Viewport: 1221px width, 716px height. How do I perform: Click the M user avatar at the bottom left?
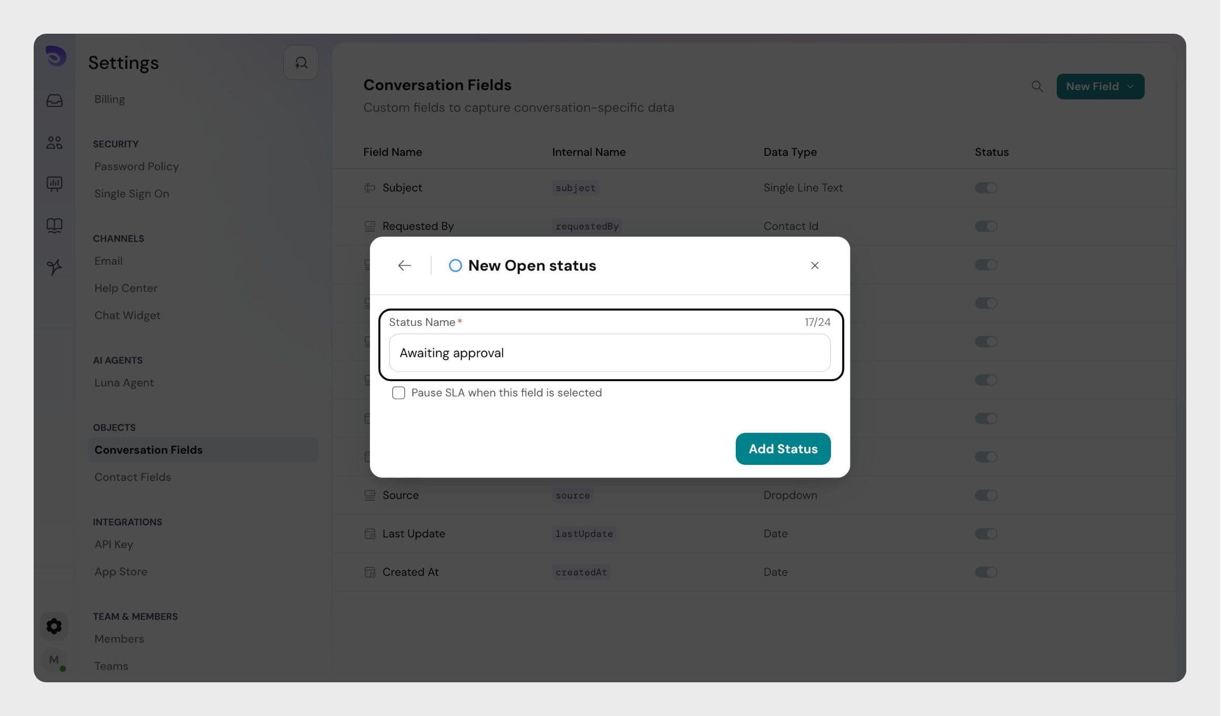pyautogui.click(x=54, y=660)
